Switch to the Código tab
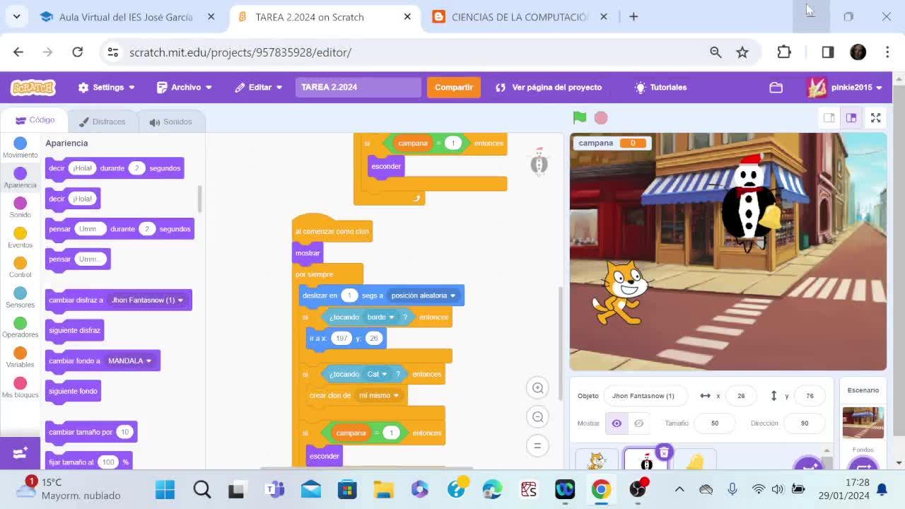The height and width of the screenshot is (509, 905). 35,120
